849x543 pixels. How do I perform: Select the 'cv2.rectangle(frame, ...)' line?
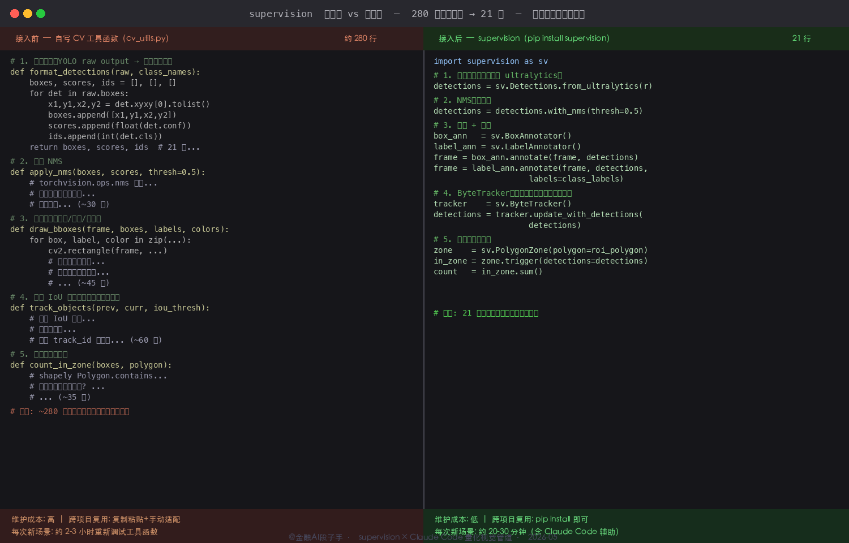(108, 251)
